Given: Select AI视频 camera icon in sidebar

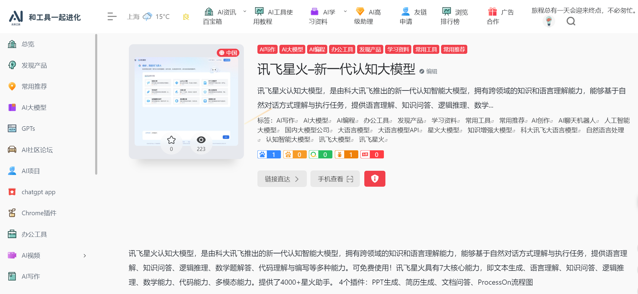Looking at the screenshot, I should pos(12,255).
